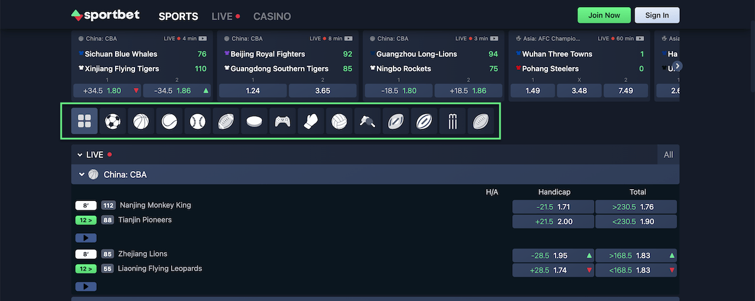Open Zhejiang Lions match
The image size is (755, 301).
click(143, 254)
